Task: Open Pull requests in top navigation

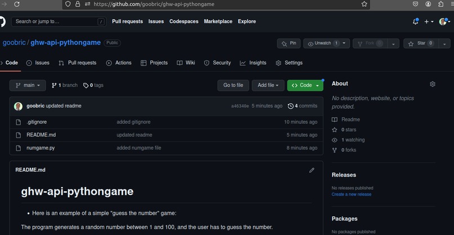Action: pyautogui.click(x=127, y=21)
